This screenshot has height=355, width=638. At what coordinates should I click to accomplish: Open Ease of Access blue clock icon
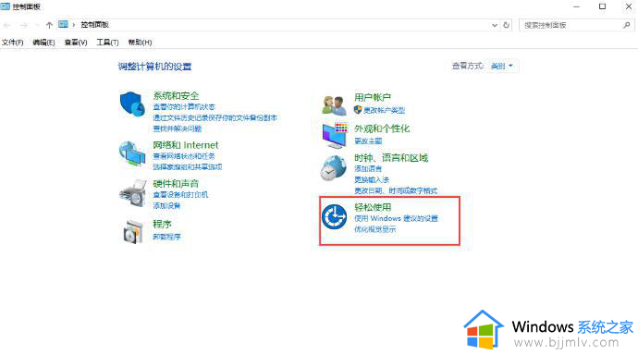click(334, 216)
